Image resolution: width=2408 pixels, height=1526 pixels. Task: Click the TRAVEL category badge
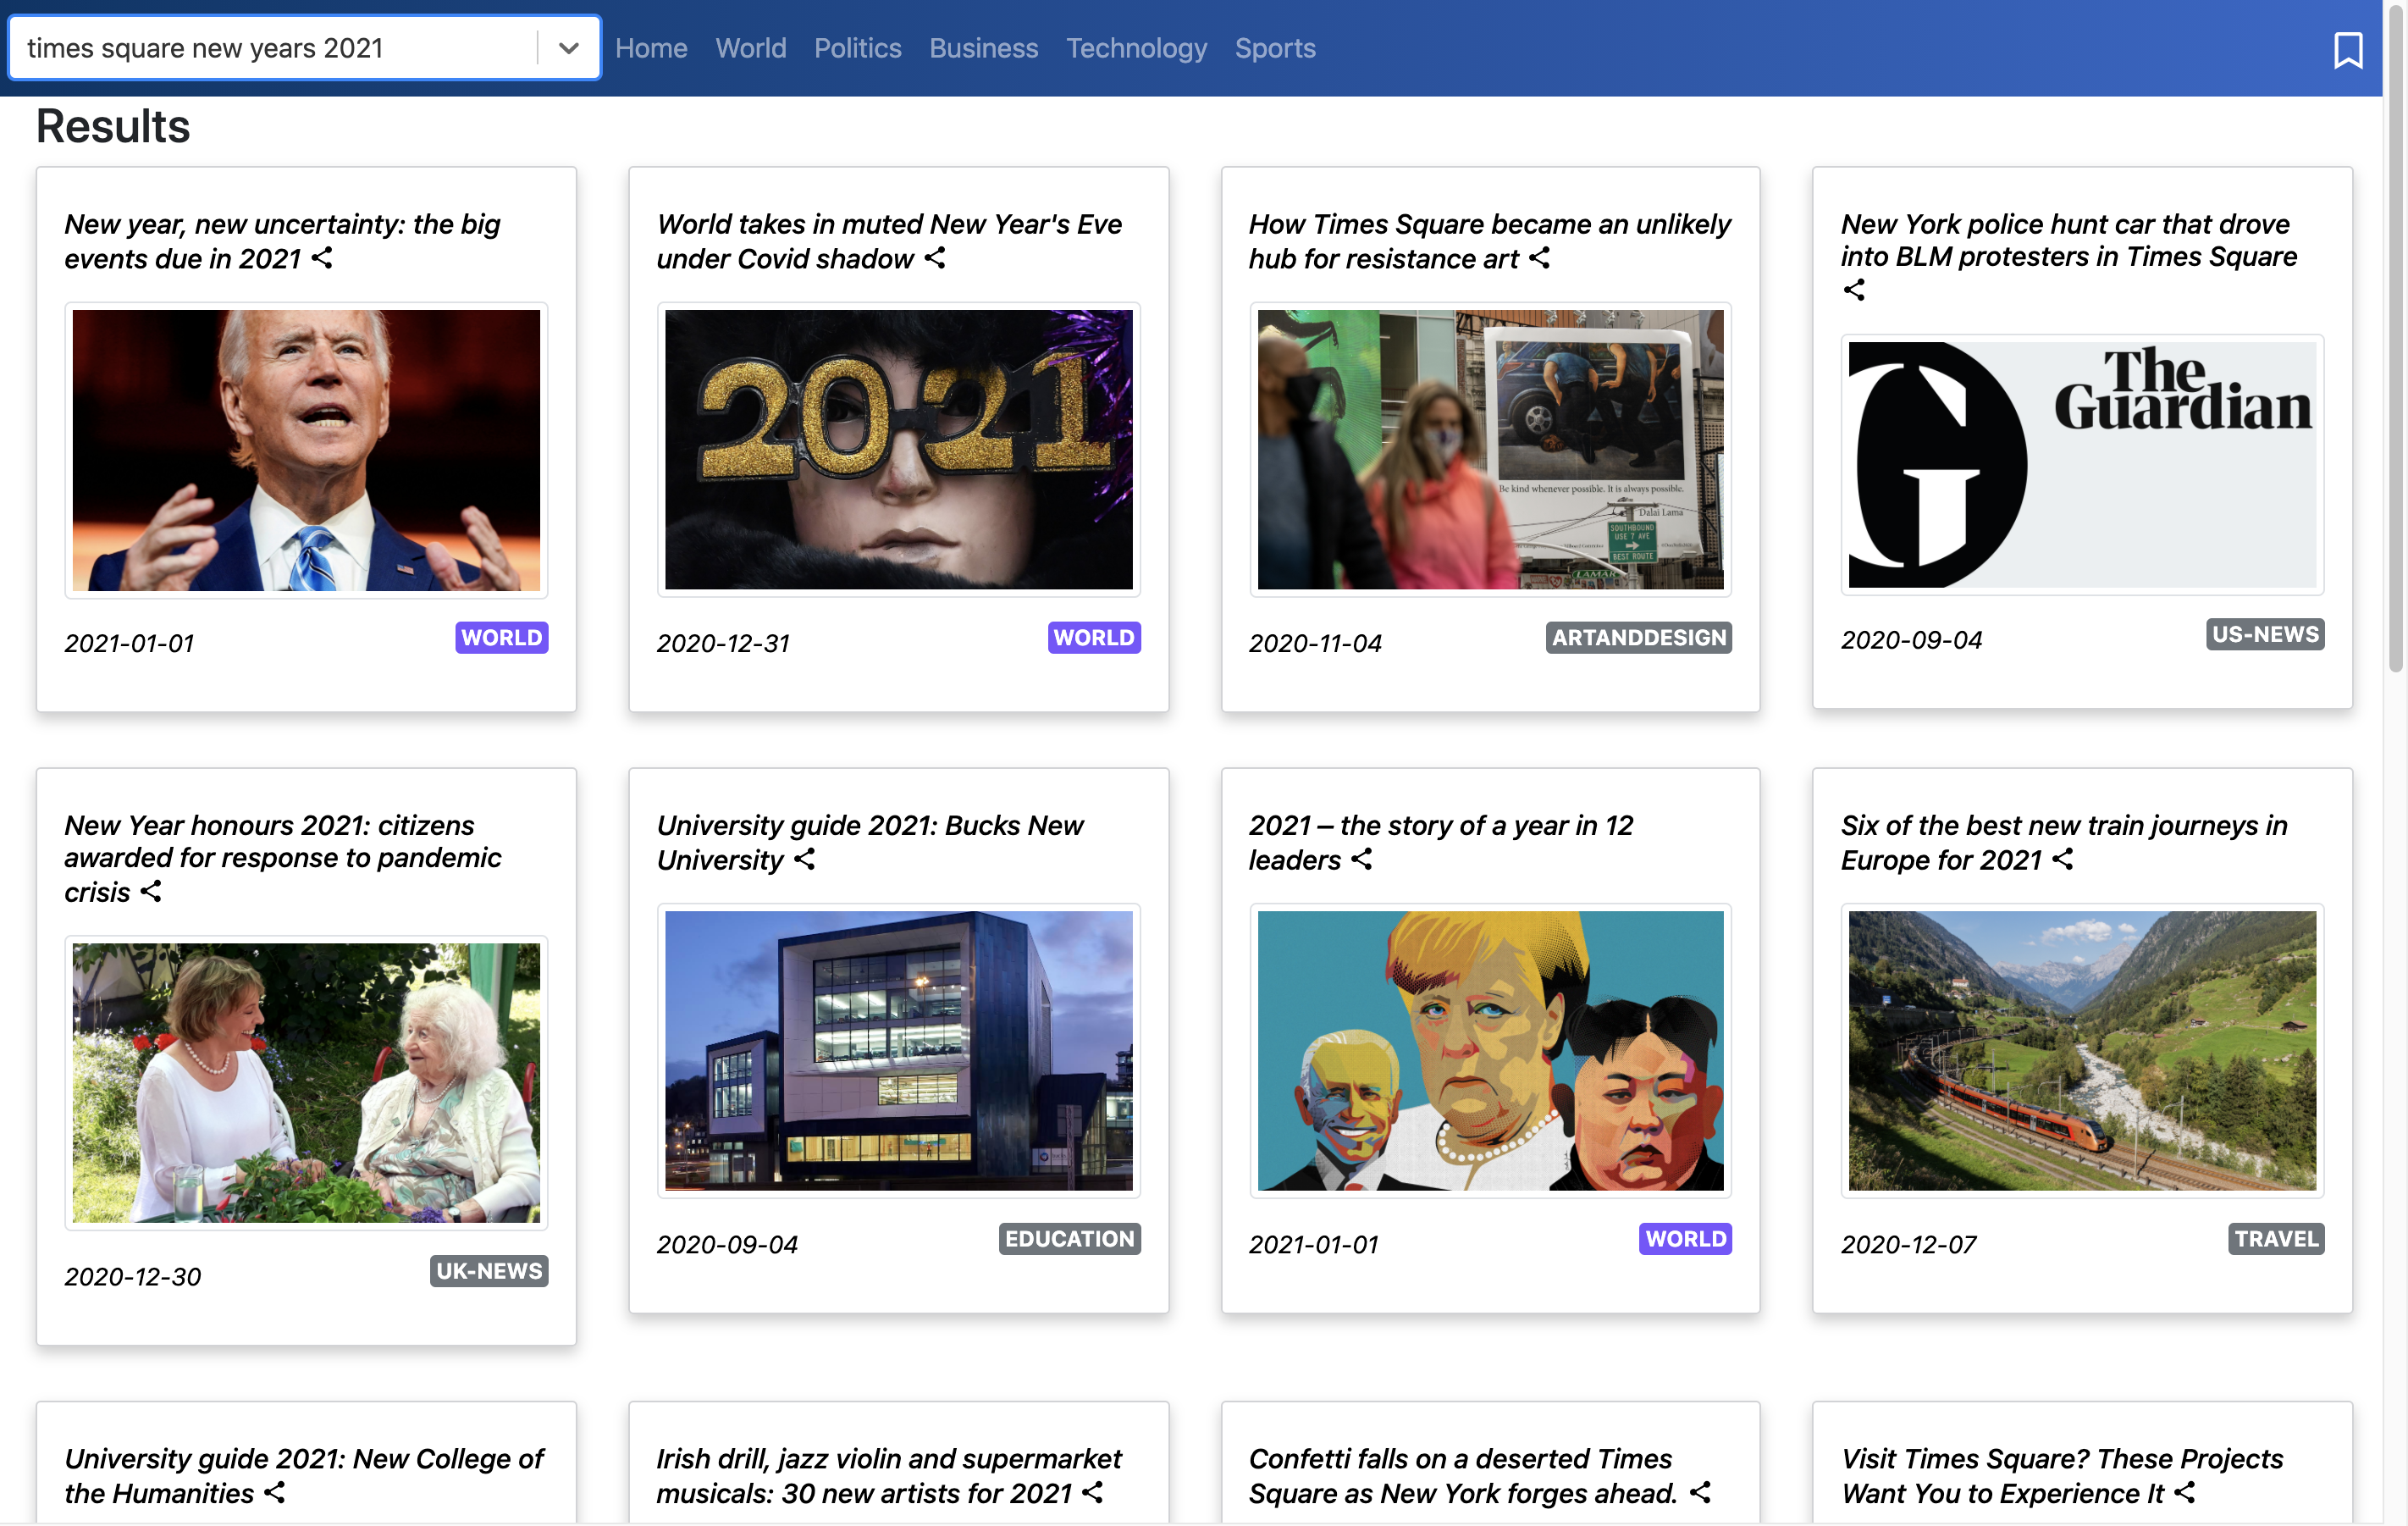click(x=2276, y=1239)
